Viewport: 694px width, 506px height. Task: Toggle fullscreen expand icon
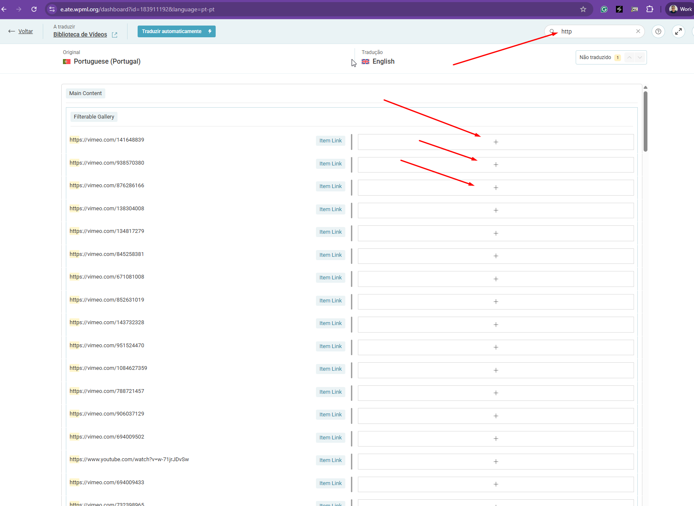click(678, 31)
